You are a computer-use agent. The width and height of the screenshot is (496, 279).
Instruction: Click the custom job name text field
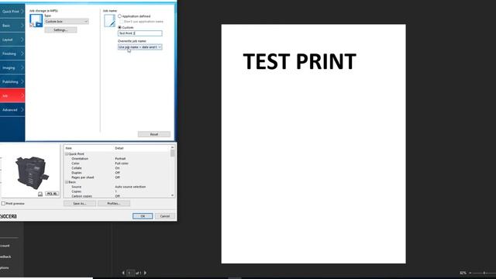point(139,33)
